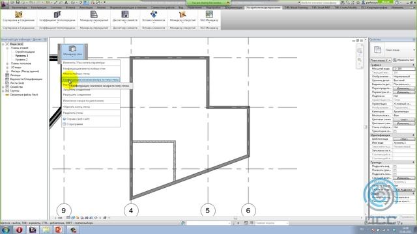This screenshot has height=234, width=417.
Task: Expand the Семейства tree node
Action: 3,86
